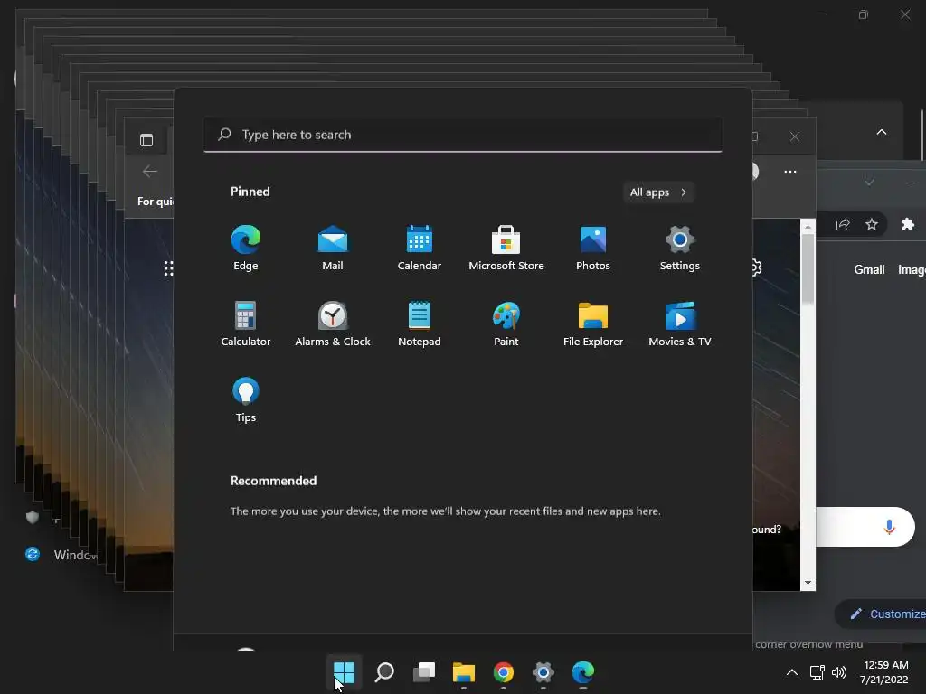Open the Calendar app

[420, 248]
